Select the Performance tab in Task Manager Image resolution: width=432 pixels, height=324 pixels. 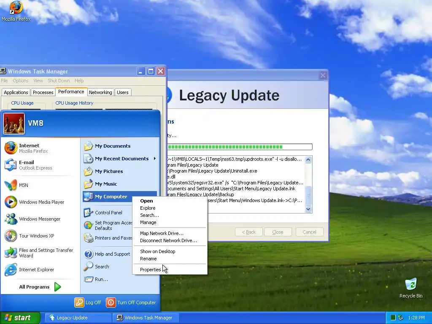click(71, 92)
